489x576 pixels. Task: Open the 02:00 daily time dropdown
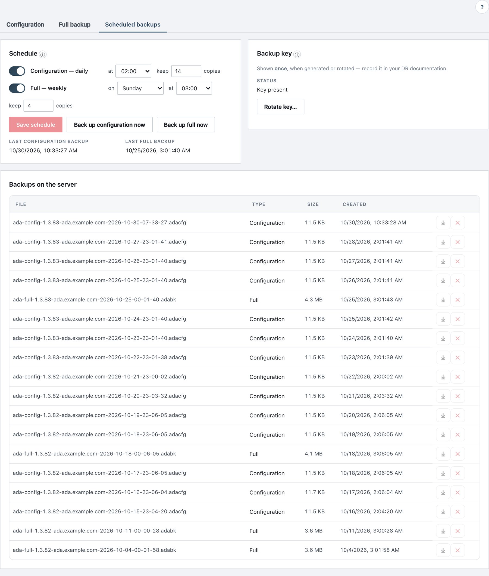click(x=133, y=71)
